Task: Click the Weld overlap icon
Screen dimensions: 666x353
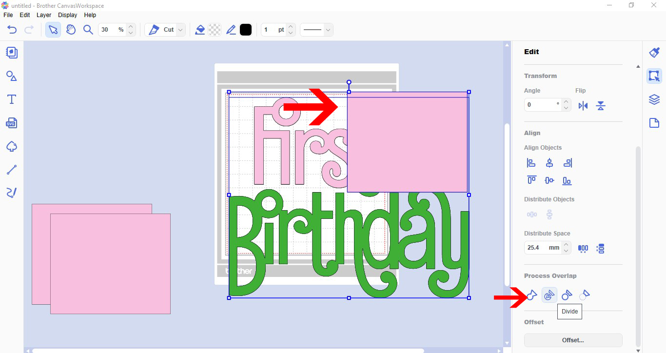Action: coord(531,295)
